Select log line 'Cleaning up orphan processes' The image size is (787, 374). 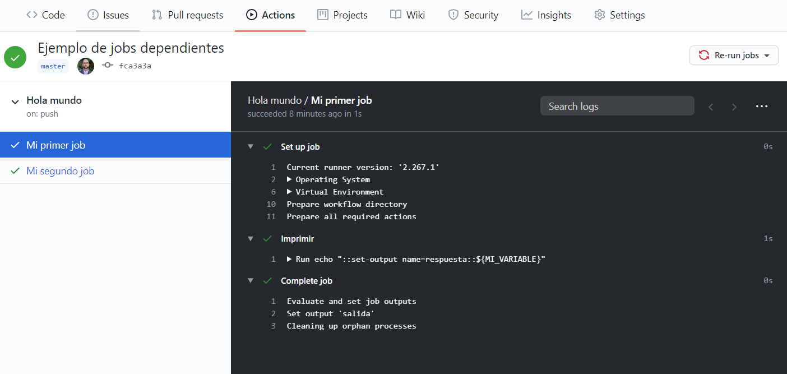351,326
